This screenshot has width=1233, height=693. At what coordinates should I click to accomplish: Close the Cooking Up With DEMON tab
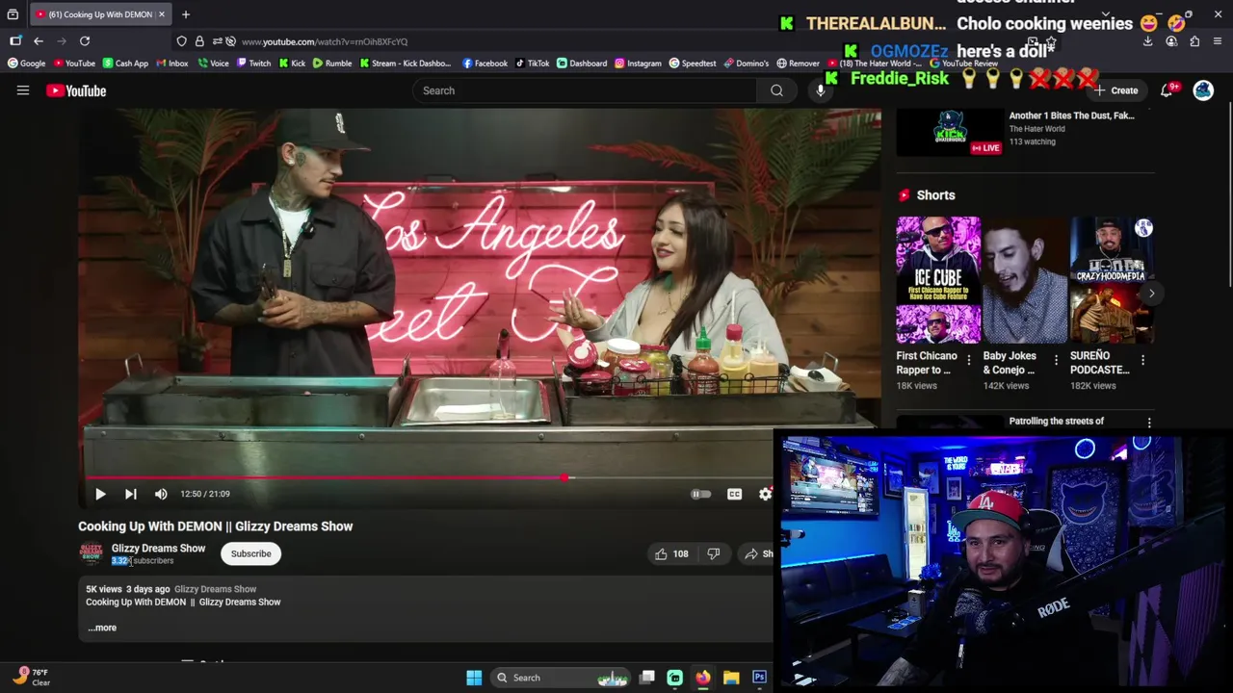(x=162, y=14)
